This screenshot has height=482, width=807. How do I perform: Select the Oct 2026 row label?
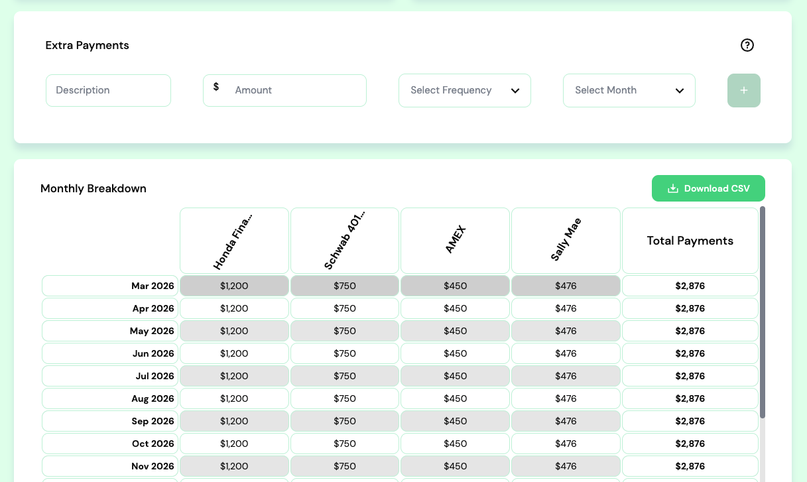click(110, 444)
